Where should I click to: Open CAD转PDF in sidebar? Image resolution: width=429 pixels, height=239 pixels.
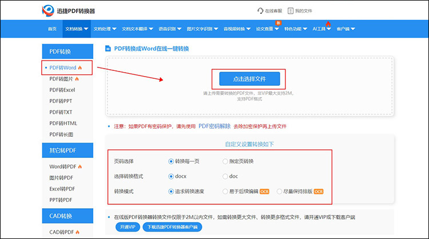(62, 232)
